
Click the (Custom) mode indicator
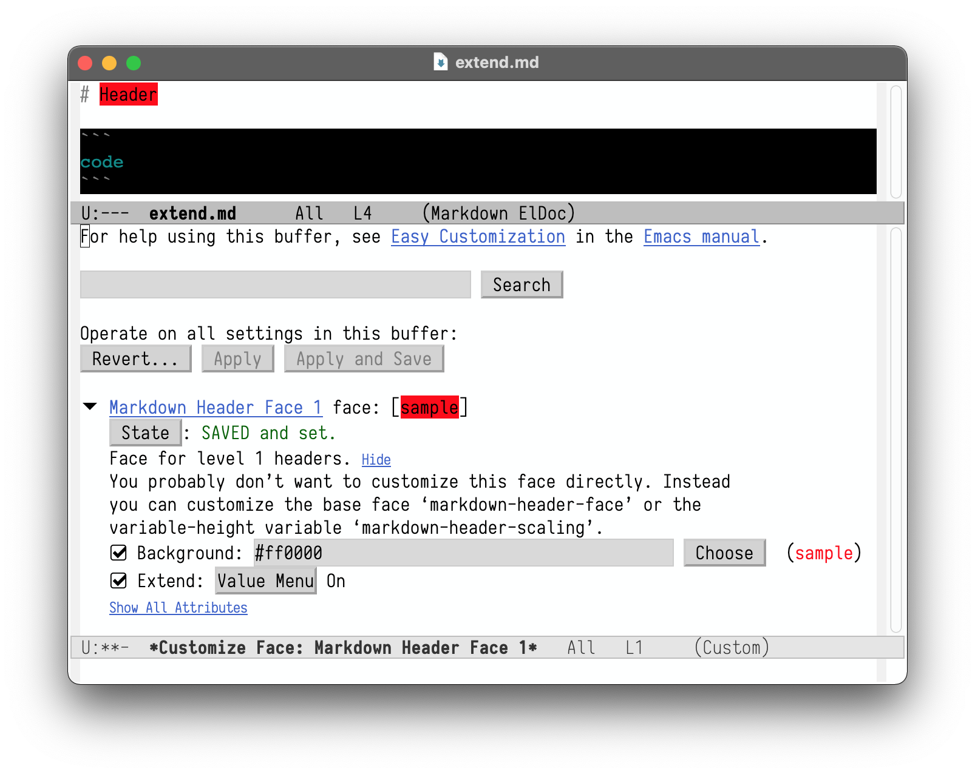pos(732,648)
